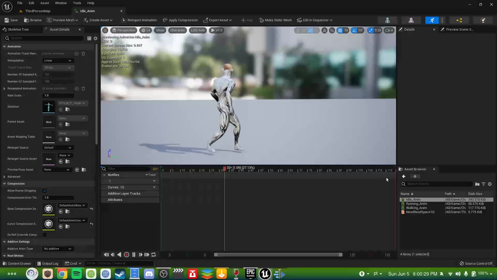Open the Window menu
497x280 pixels.
tap(61, 3)
